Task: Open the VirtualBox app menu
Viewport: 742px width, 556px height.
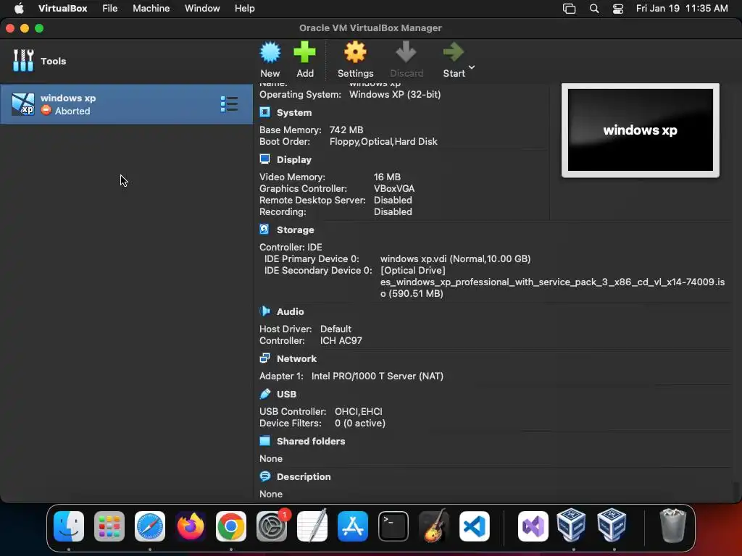Action: (63, 9)
